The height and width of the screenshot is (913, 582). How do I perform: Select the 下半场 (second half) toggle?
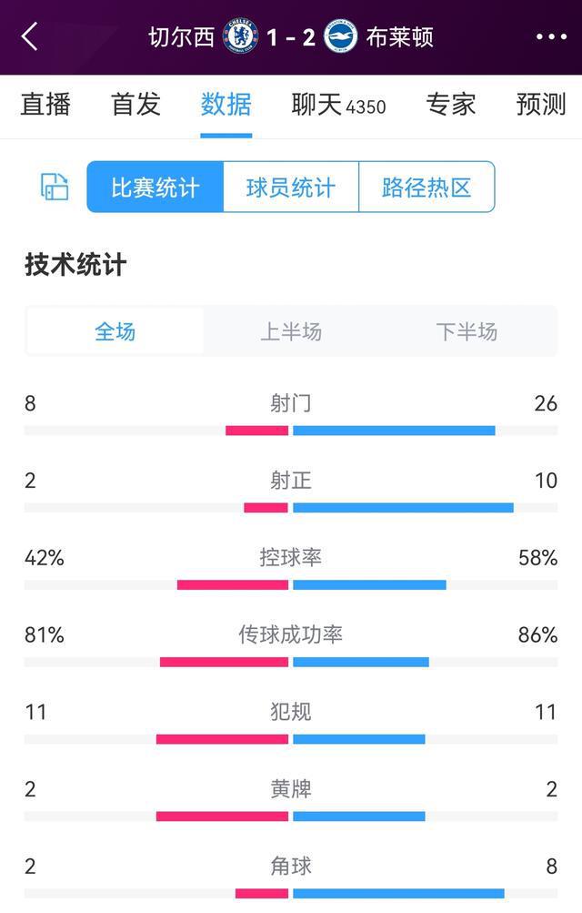coord(467,333)
